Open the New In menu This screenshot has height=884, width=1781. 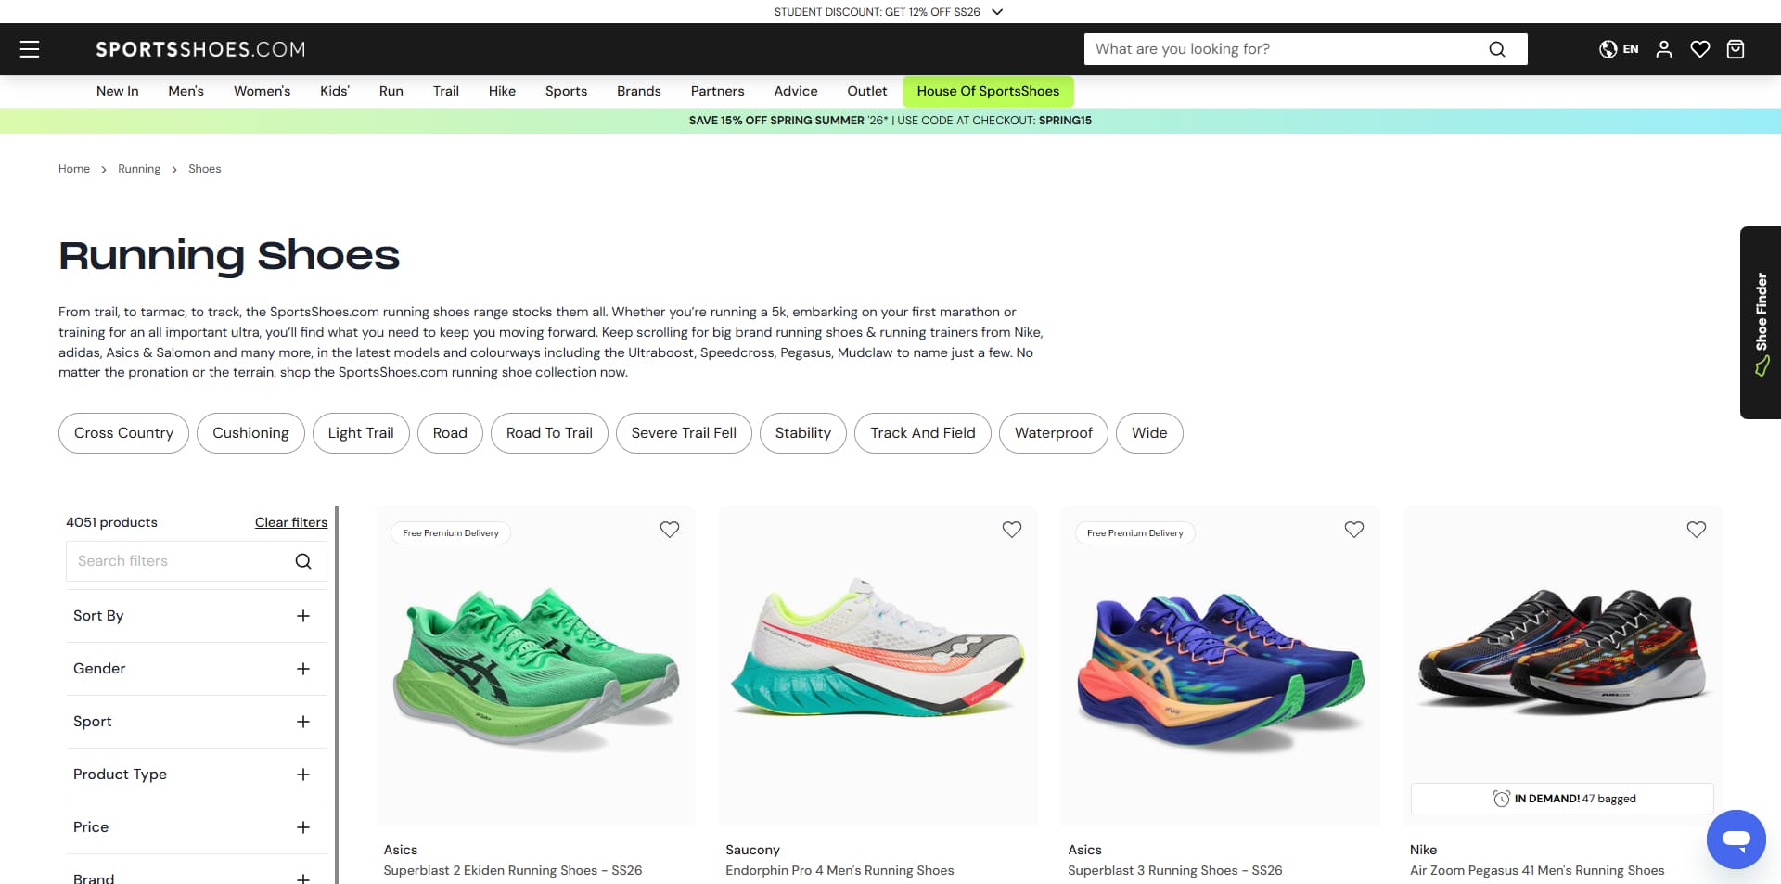click(117, 91)
